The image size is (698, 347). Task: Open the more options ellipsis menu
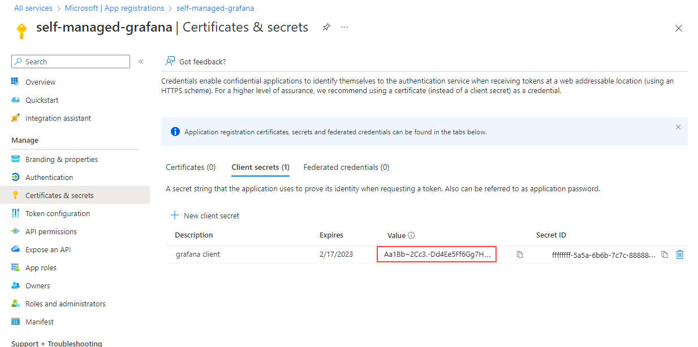coord(344,27)
